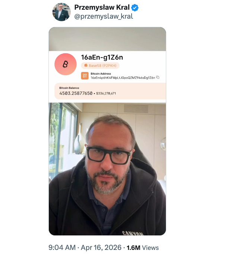Open the 9:04 AM post timestamp
The image size is (230, 254).
point(62,248)
